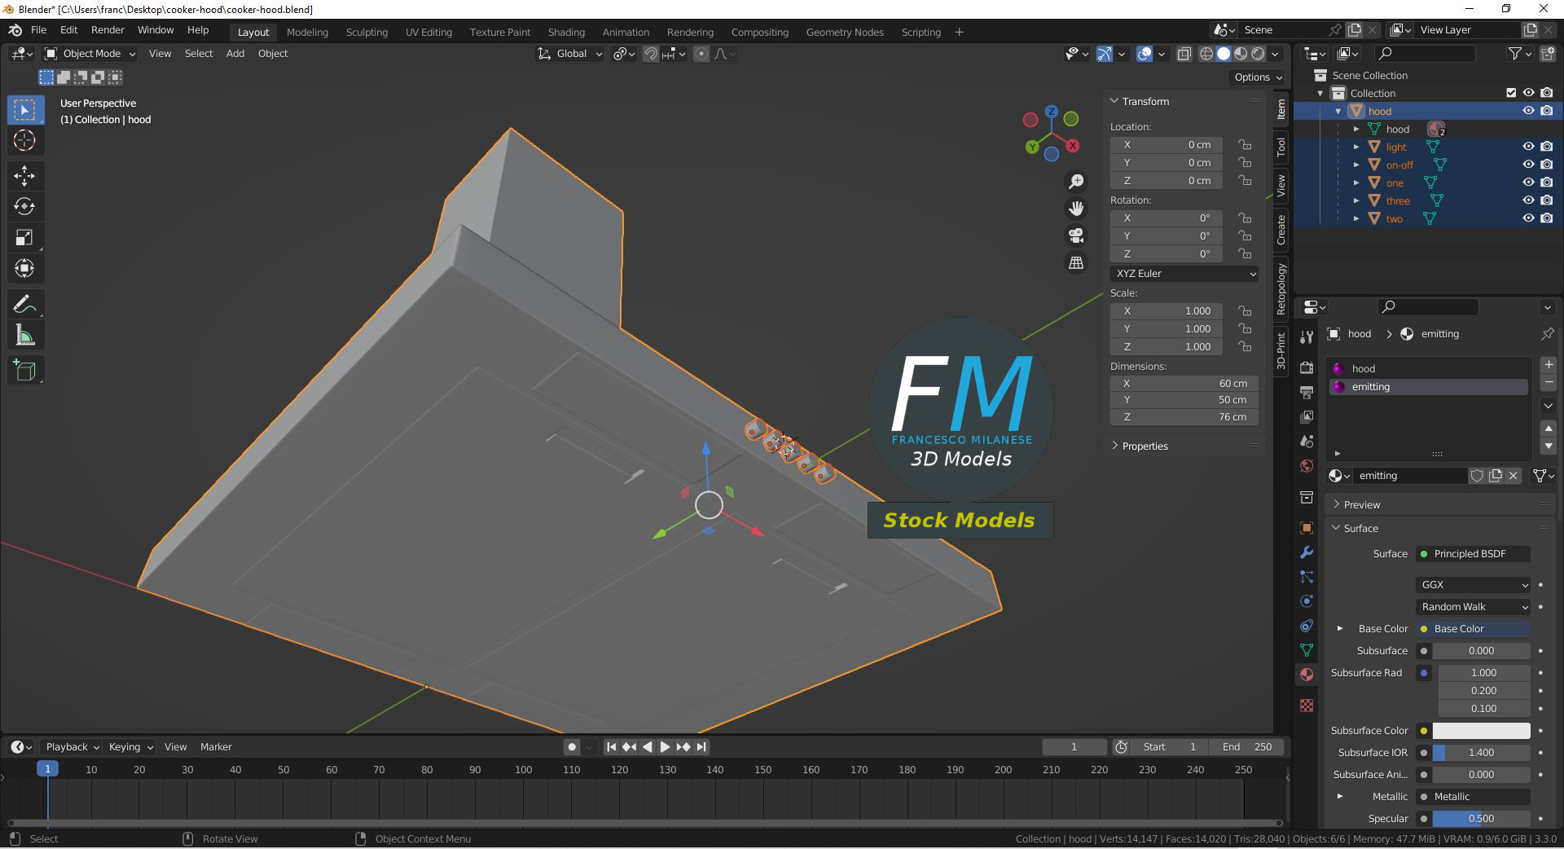Choose the Select Box tool
Screen dimensions: 1564x849
pos(24,109)
